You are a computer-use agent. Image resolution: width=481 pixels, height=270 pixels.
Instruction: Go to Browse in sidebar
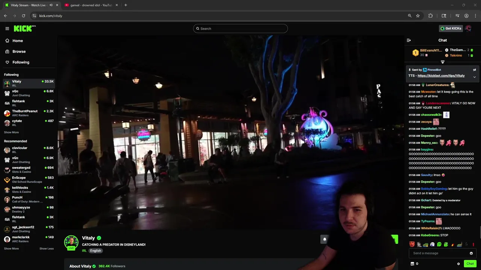tap(29, 51)
